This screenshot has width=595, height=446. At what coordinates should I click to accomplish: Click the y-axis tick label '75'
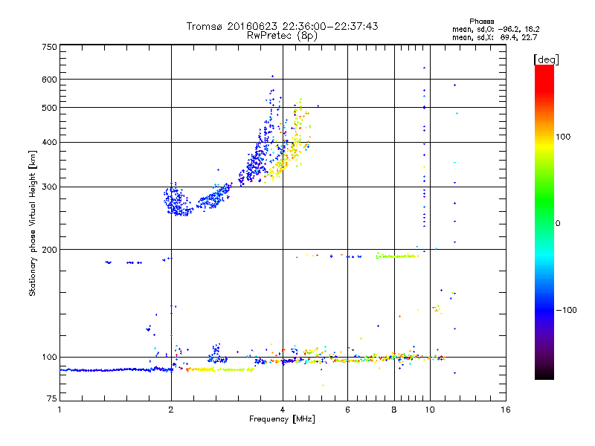pyautogui.click(x=51, y=398)
